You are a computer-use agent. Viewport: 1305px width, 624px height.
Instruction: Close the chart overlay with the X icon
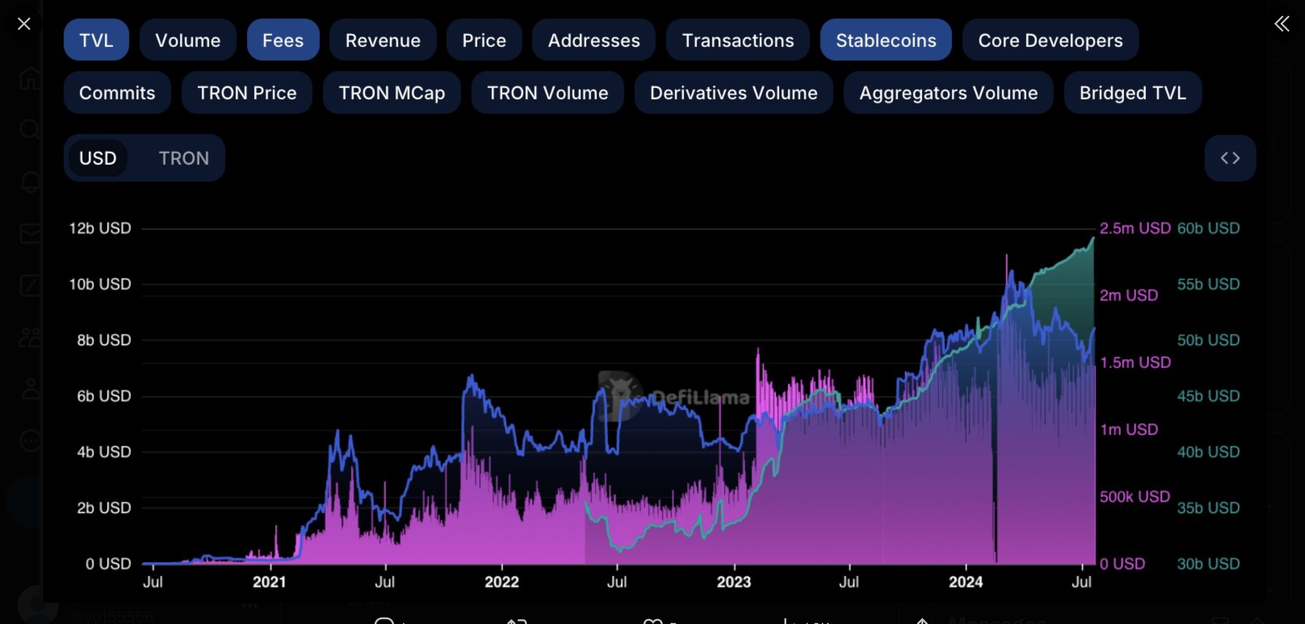coord(24,24)
